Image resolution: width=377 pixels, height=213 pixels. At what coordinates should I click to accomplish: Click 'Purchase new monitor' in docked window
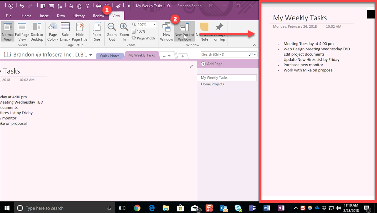click(x=303, y=65)
